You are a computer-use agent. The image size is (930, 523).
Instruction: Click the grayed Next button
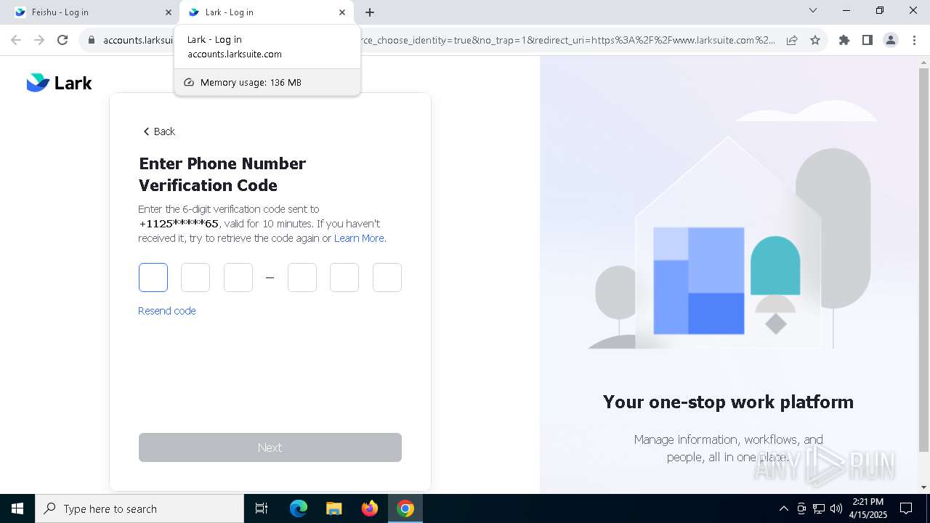click(x=270, y=447)
